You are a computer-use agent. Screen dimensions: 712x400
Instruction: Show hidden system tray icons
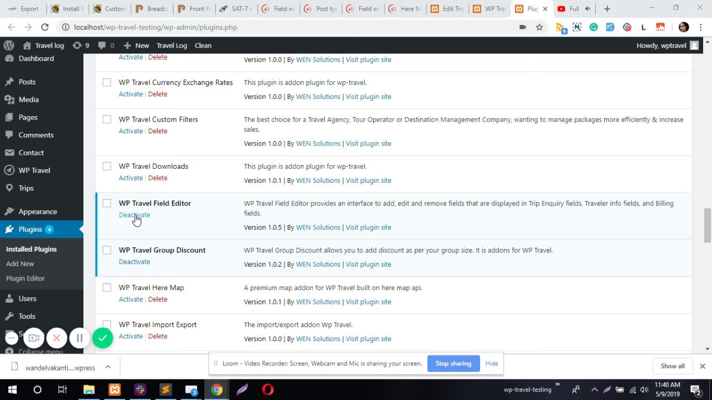(x=594, y=390)
